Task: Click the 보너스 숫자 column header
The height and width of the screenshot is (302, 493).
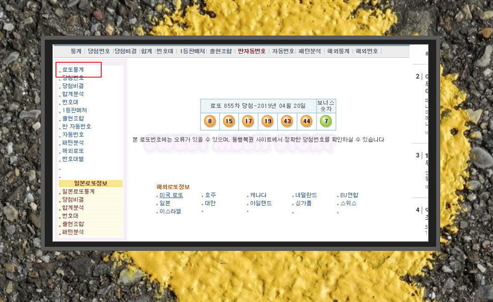Action: tap(326, 106)
